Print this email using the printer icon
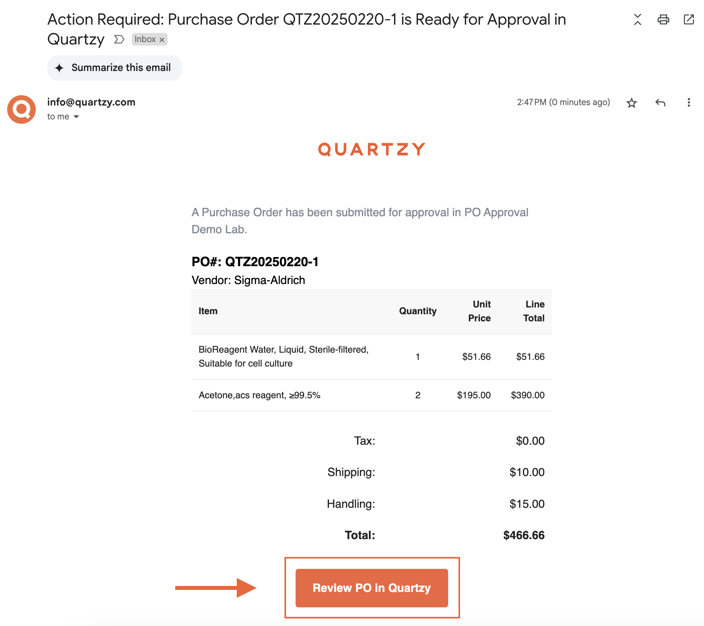The width and height of the screenshot is (704, 626). click(x=663, y=19)
